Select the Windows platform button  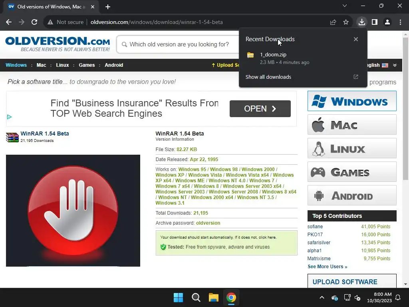click(x=352, y=101)
